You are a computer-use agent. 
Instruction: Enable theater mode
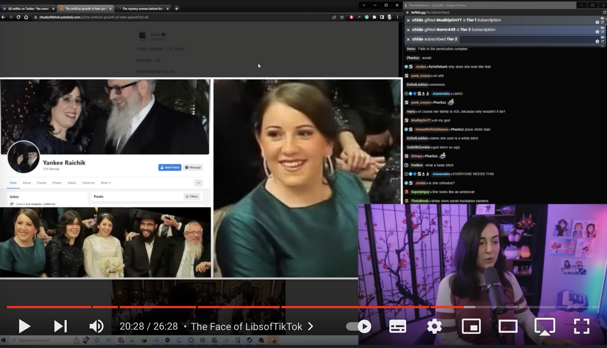(508, 326)
